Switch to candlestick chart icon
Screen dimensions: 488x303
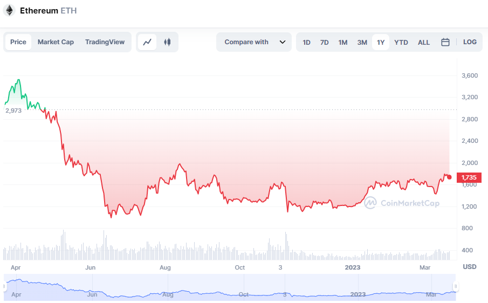[x=167, y=42]
